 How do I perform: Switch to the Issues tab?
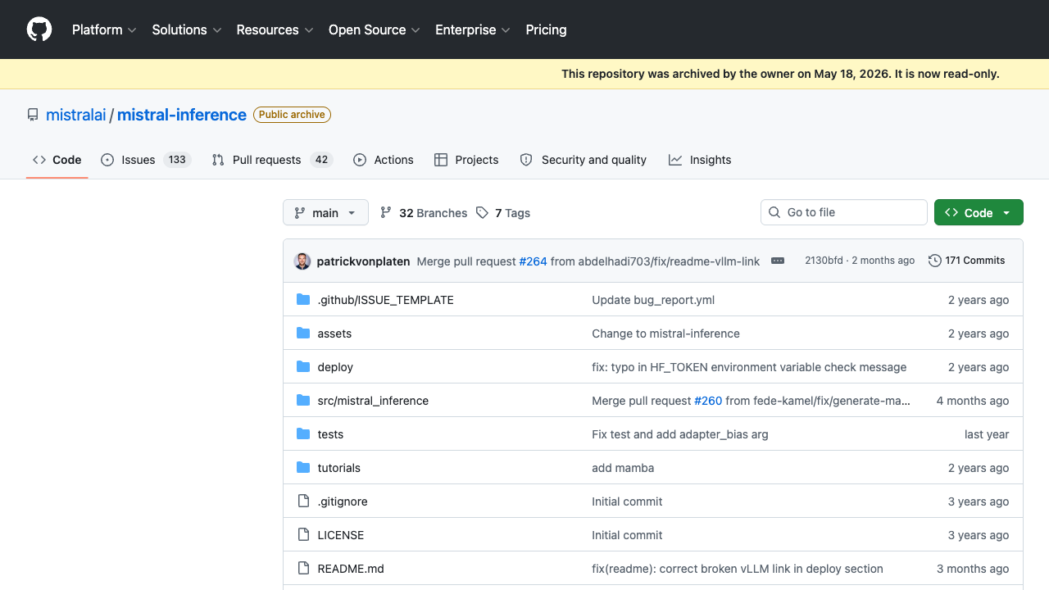(146, 160)
